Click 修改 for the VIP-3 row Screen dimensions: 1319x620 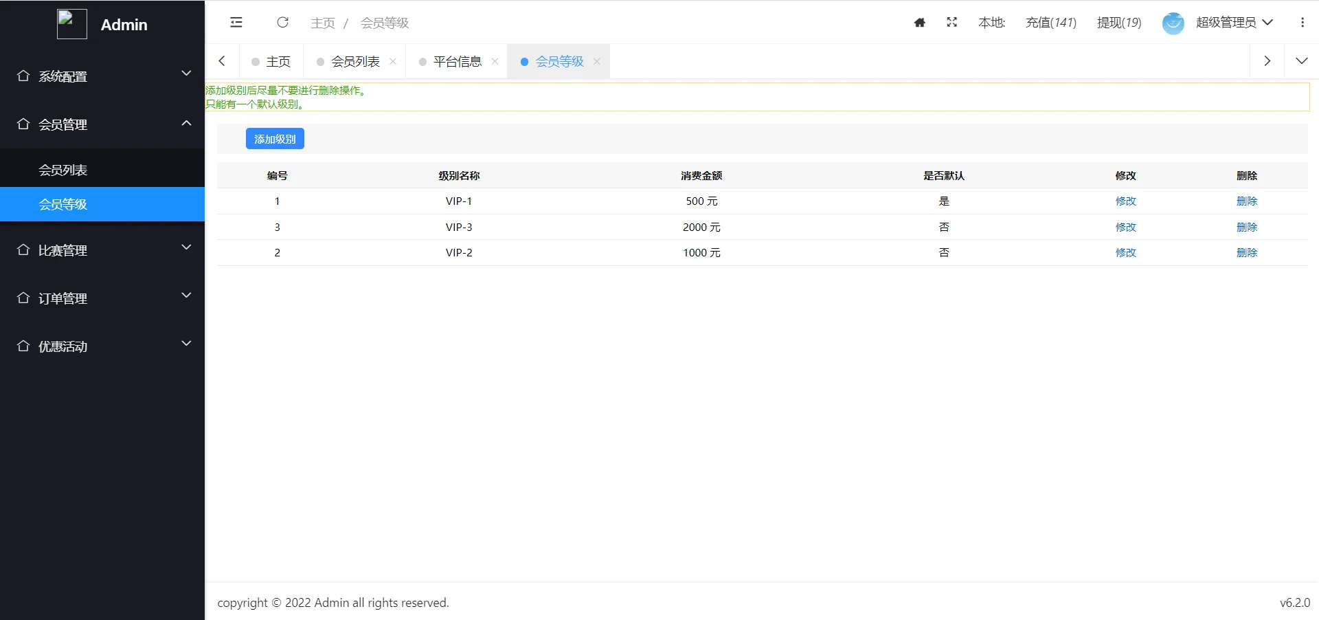tap(1125, 227)
